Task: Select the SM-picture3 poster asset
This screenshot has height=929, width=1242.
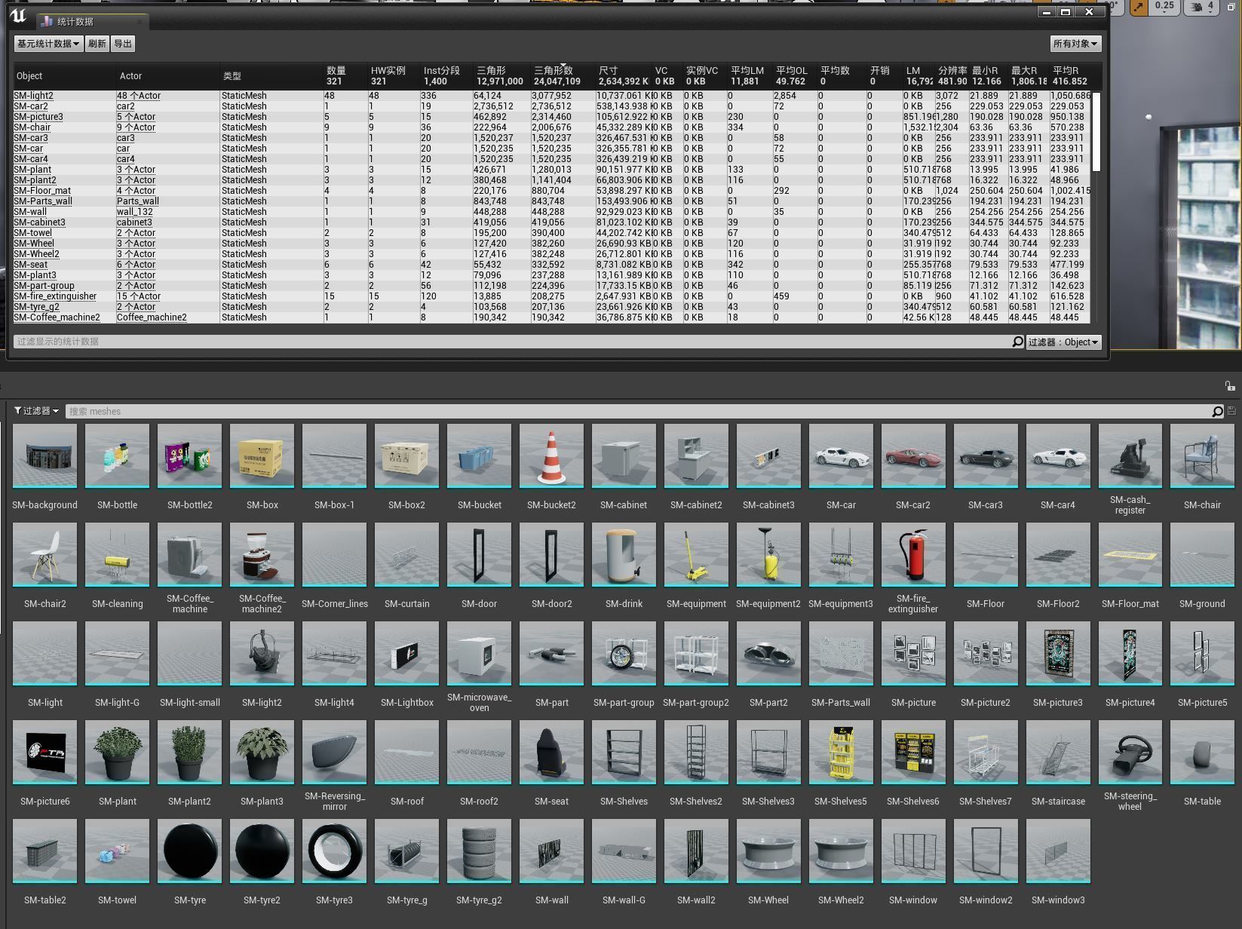Action: (1058, 653)
